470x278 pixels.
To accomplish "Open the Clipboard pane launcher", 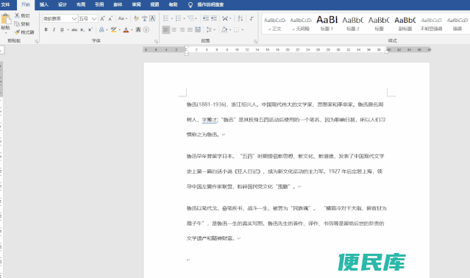I will coord(36,41).
